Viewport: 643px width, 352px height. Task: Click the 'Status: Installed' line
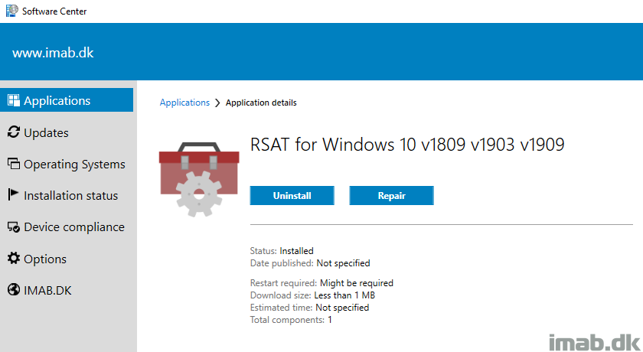[282, 251]
